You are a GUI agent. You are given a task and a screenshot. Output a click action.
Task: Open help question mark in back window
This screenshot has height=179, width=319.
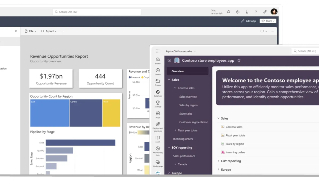click(256, 12)
